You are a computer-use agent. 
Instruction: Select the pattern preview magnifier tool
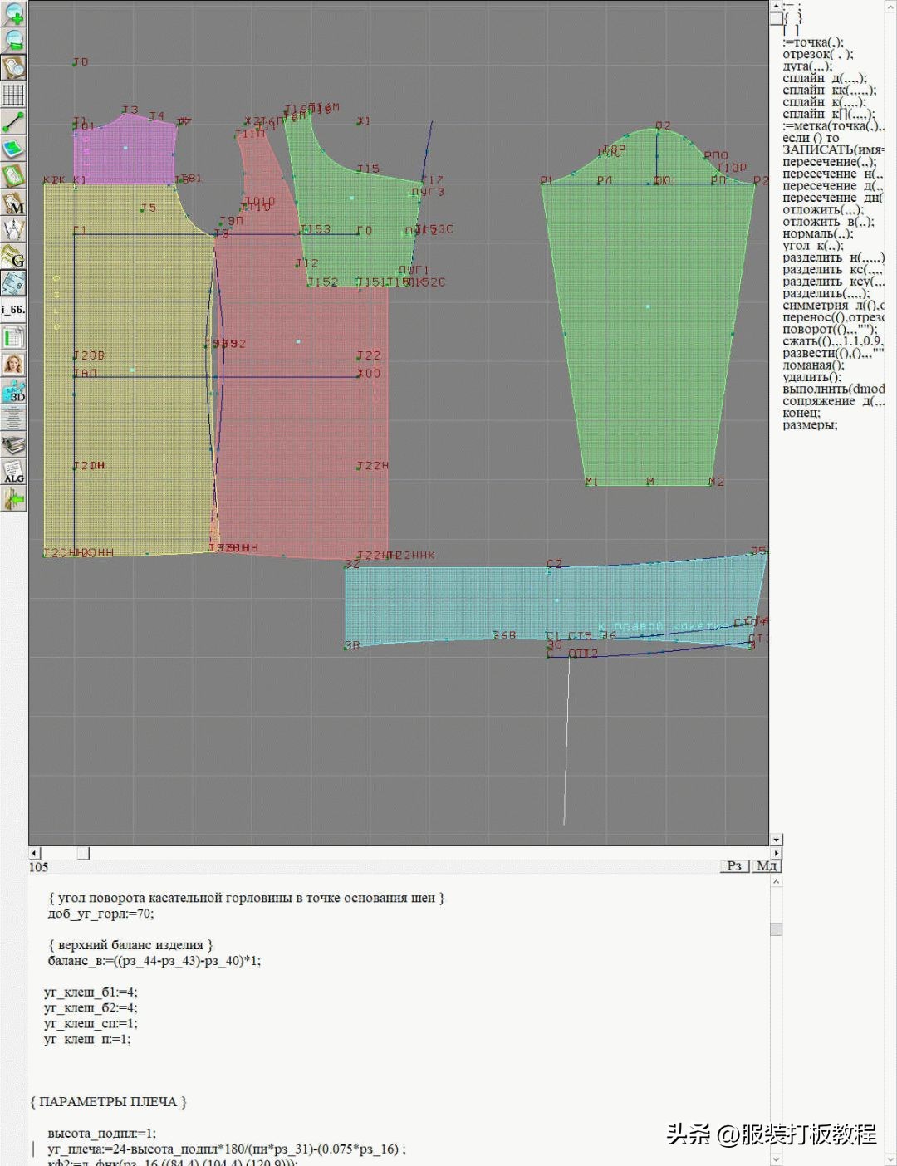[14, 67]
